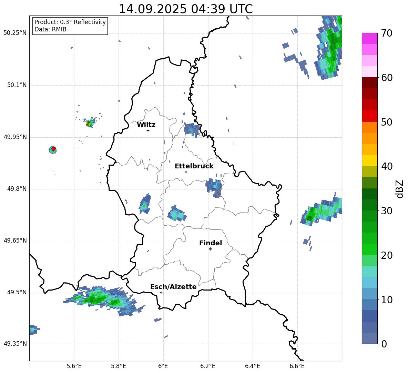Click the 50.25°N latitude label
The width and height of the screenshot is (408, 373).
(15, 33)
